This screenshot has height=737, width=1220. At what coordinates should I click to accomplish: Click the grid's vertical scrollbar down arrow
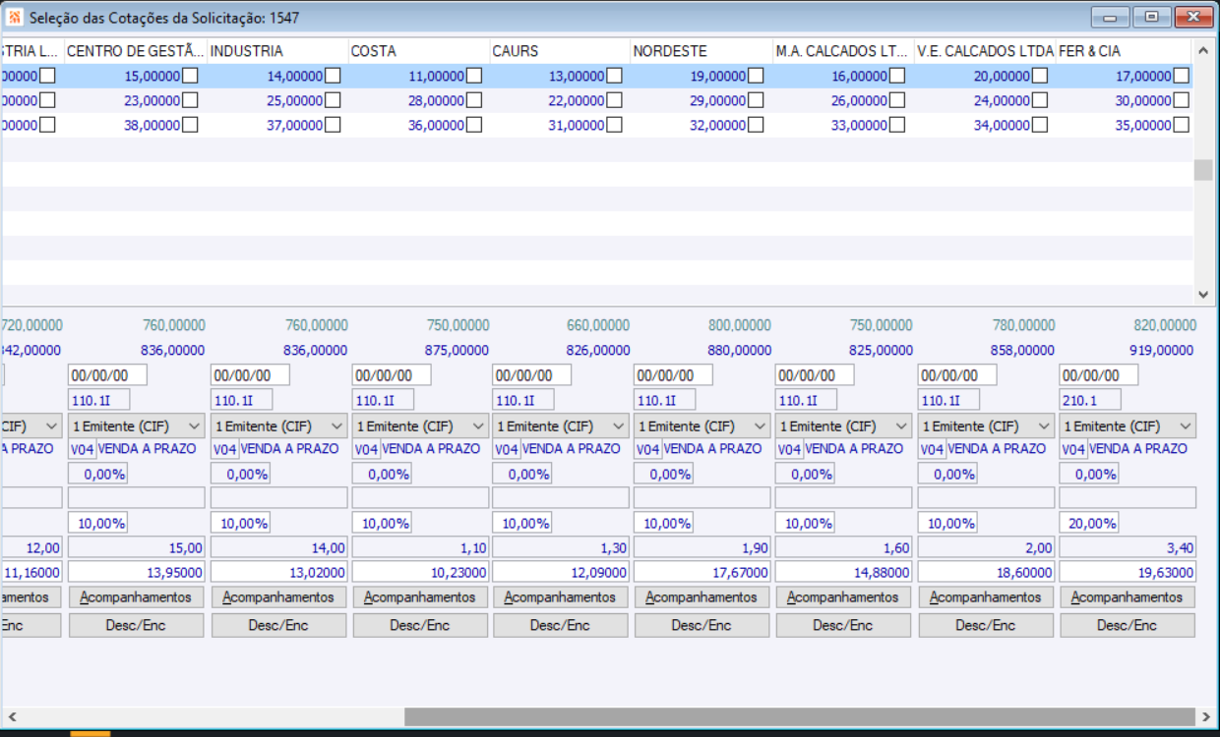pos(1203,294)
